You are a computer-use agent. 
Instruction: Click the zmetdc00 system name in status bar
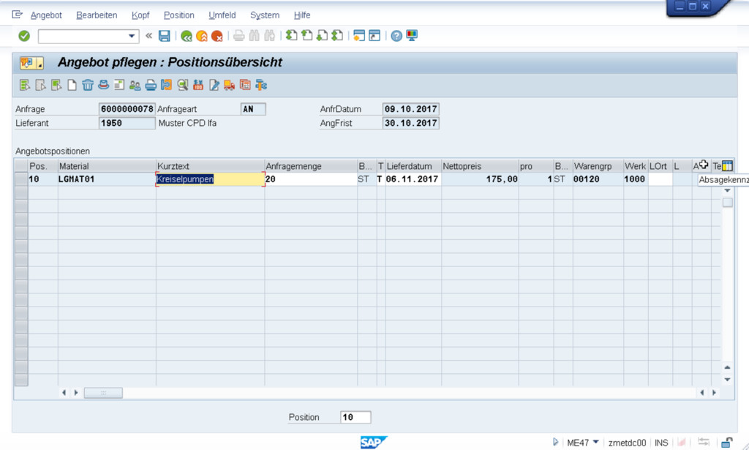point(627,443)
